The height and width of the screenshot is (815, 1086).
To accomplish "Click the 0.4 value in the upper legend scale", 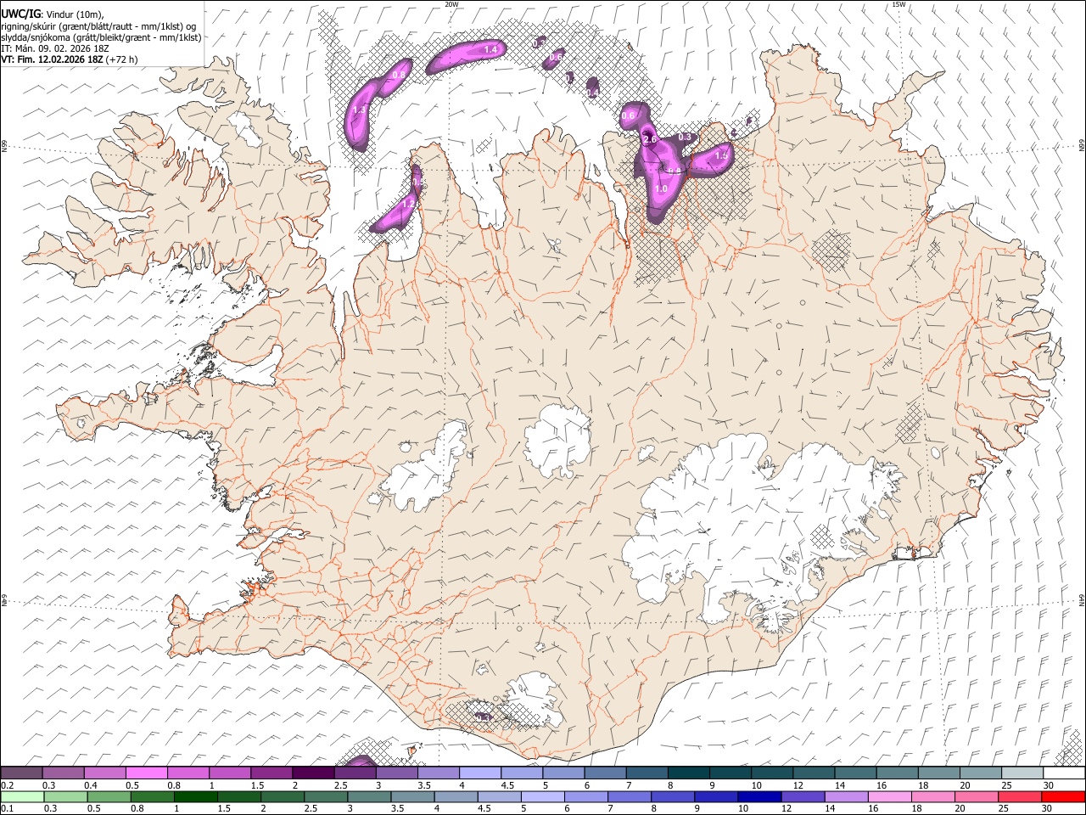I will [x=92, y=785].
